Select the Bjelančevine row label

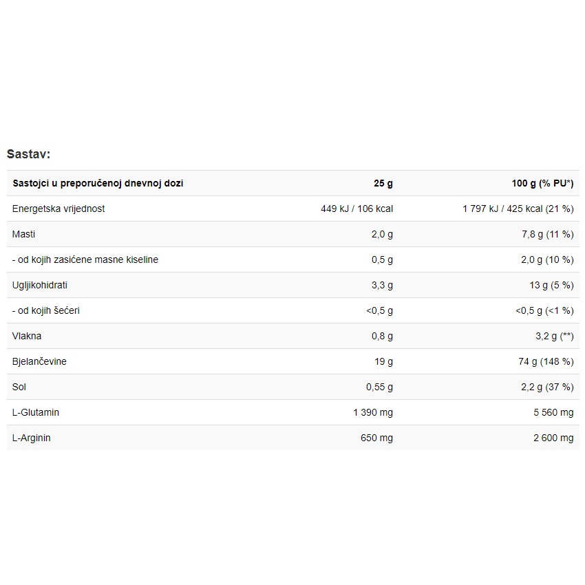click(39, 361)
